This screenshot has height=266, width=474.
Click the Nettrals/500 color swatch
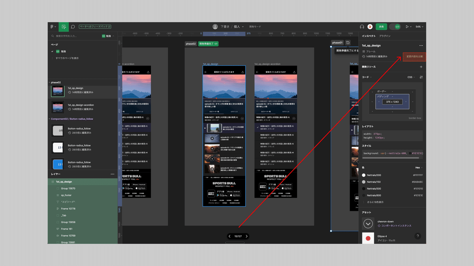[364, 188]
